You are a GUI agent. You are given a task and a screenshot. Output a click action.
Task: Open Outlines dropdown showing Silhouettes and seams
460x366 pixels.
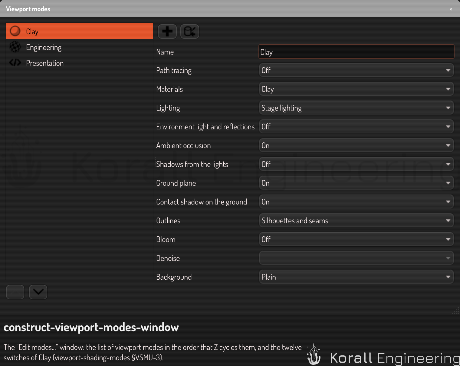point(356,221)
